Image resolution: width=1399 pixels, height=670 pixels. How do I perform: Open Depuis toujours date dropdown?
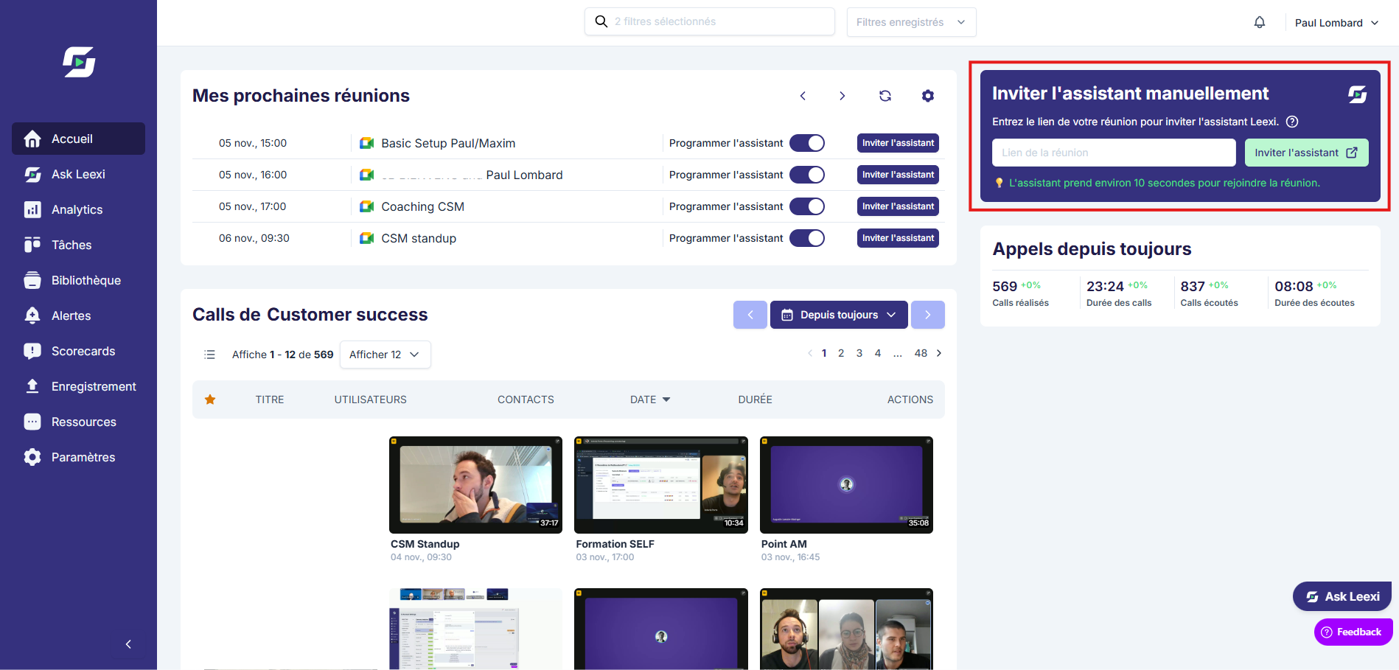(839, 315)
